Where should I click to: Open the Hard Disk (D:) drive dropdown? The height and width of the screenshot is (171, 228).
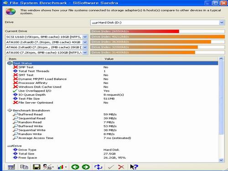pos(222,23)
